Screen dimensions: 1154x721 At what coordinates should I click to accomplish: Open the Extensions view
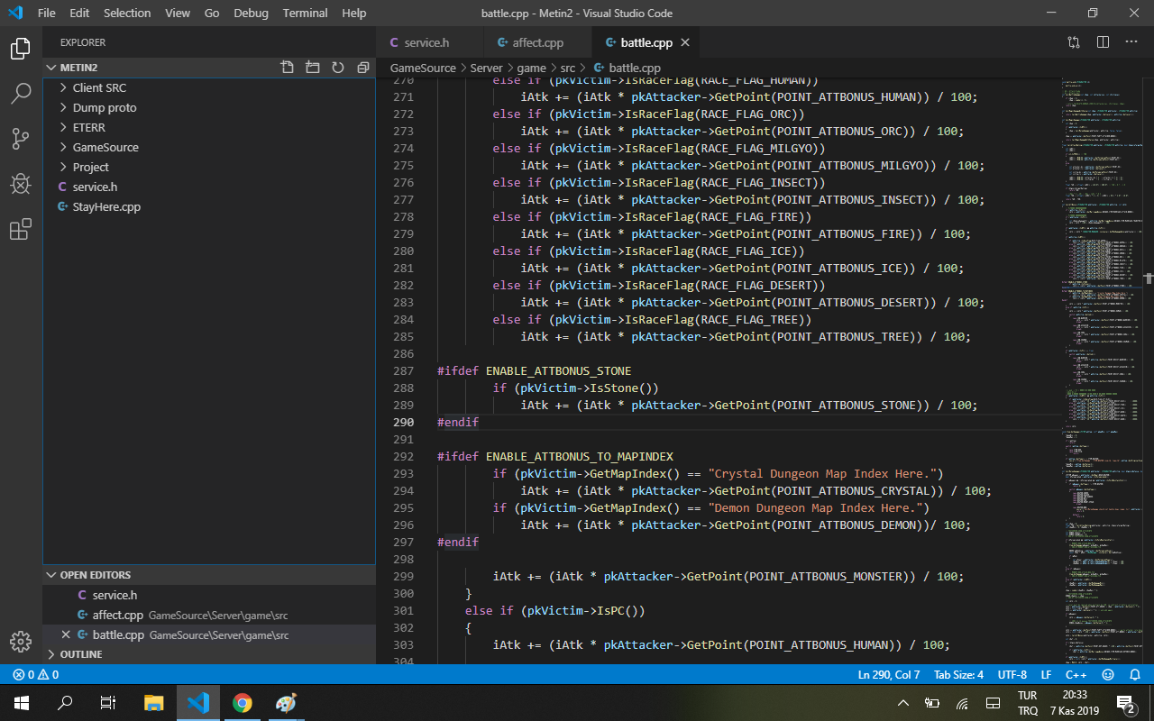tap(21, 230)
